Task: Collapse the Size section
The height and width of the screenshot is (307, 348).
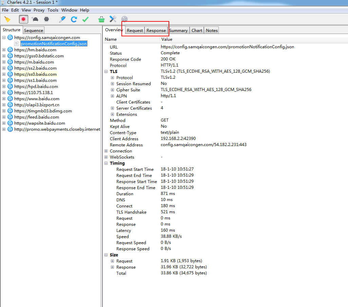Action: click(x=106, y=255)
